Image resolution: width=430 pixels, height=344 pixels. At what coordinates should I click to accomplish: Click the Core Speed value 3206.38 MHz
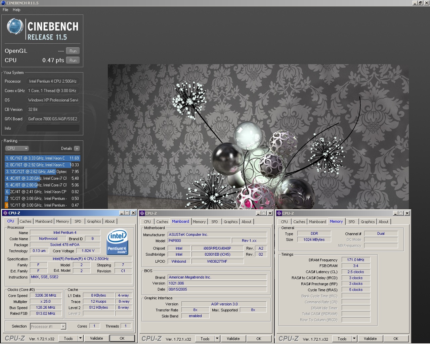(46, 296)
